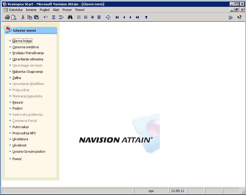Click the Copy toolbar icon

click(x=30, y=17)
